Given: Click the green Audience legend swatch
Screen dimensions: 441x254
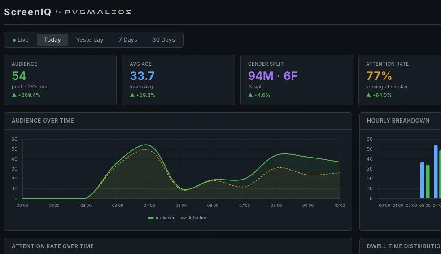Looking at the screenshot, I should 151,218.
